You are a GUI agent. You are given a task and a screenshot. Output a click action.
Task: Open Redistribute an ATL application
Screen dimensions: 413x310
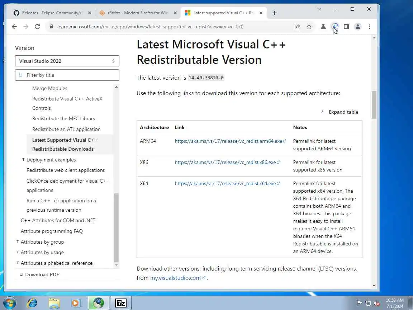click(x=66, y=129)
